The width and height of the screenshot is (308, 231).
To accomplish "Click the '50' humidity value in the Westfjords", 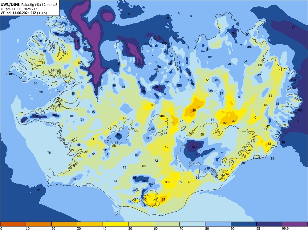I will click(80, 63).
